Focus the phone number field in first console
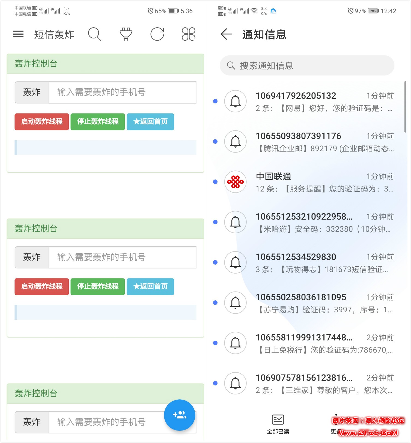The image size is (411, 443). click(x=123, y=92)
